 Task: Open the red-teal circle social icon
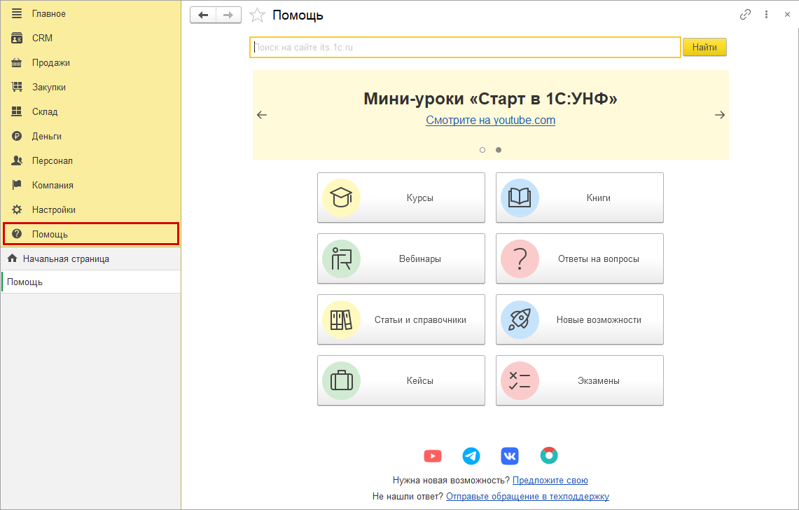point(549,455)
